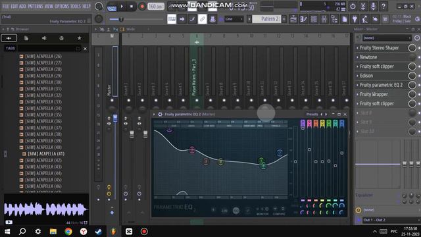Open Edison slot arrow menu
The width and height of the screenshot is (421, 237).
click(x=357, y=76)
